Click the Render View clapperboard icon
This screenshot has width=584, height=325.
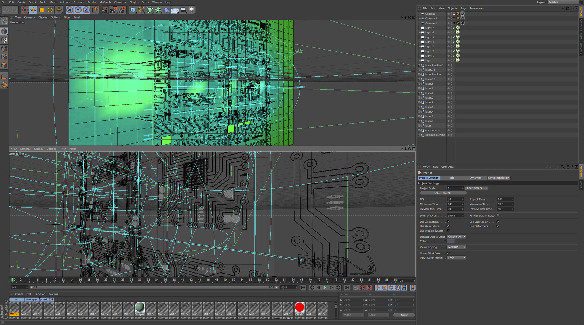pyautogui.click(x=104, y=10)
